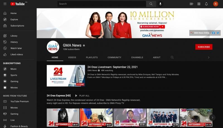Open the 24 Oras Livestream thumbnail
223x128 pixels.
click(x=66, y=76)
